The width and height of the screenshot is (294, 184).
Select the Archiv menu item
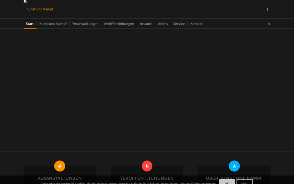pos(163,24)
